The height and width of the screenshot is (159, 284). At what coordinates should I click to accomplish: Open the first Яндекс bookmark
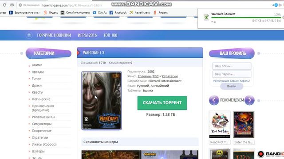(x=51, y=12)
